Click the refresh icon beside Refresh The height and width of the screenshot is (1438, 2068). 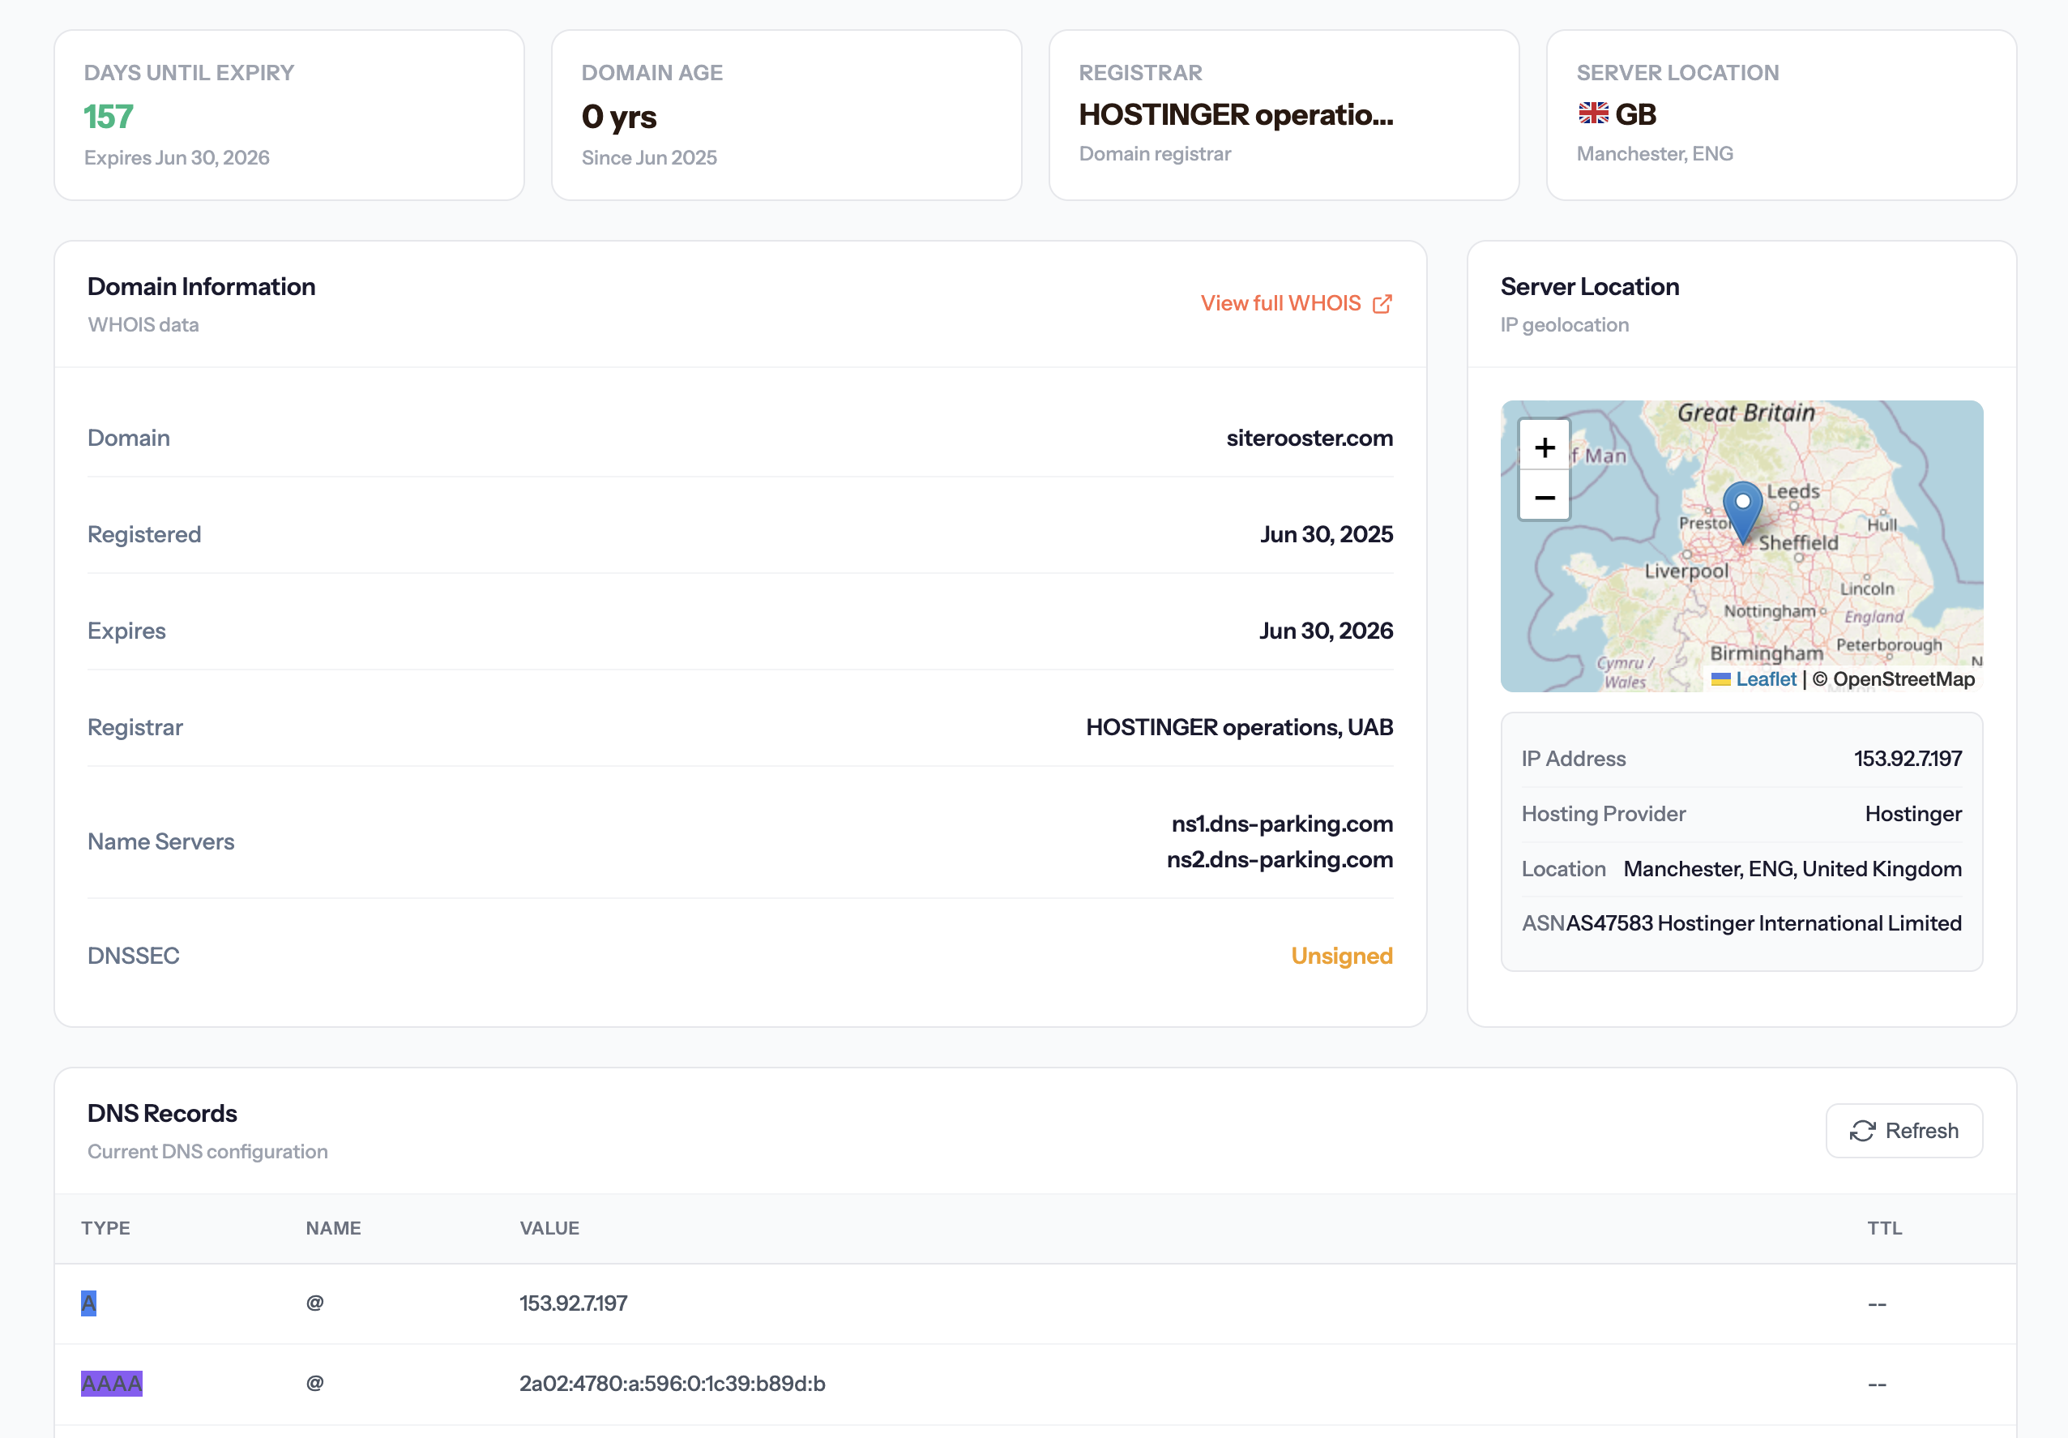pos(1864,1130)
